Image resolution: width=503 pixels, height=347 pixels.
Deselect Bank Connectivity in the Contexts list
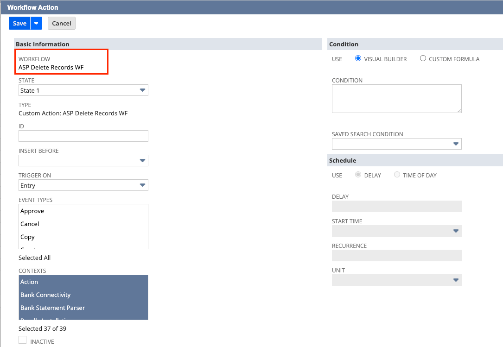click(x=45, y=295)
